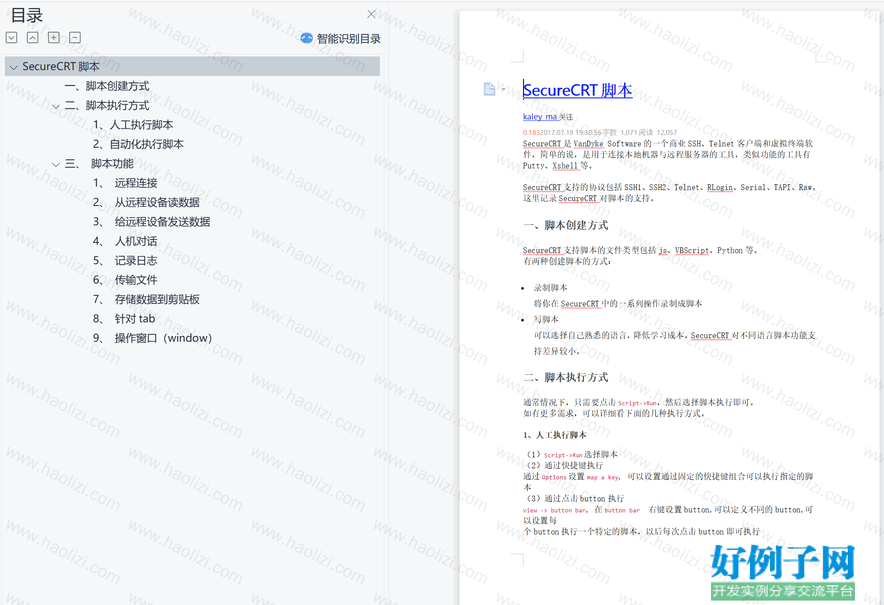Jump to 二、脚本执行方式 in outline
This screenshot has height=605, width=884.
point(107,105)
